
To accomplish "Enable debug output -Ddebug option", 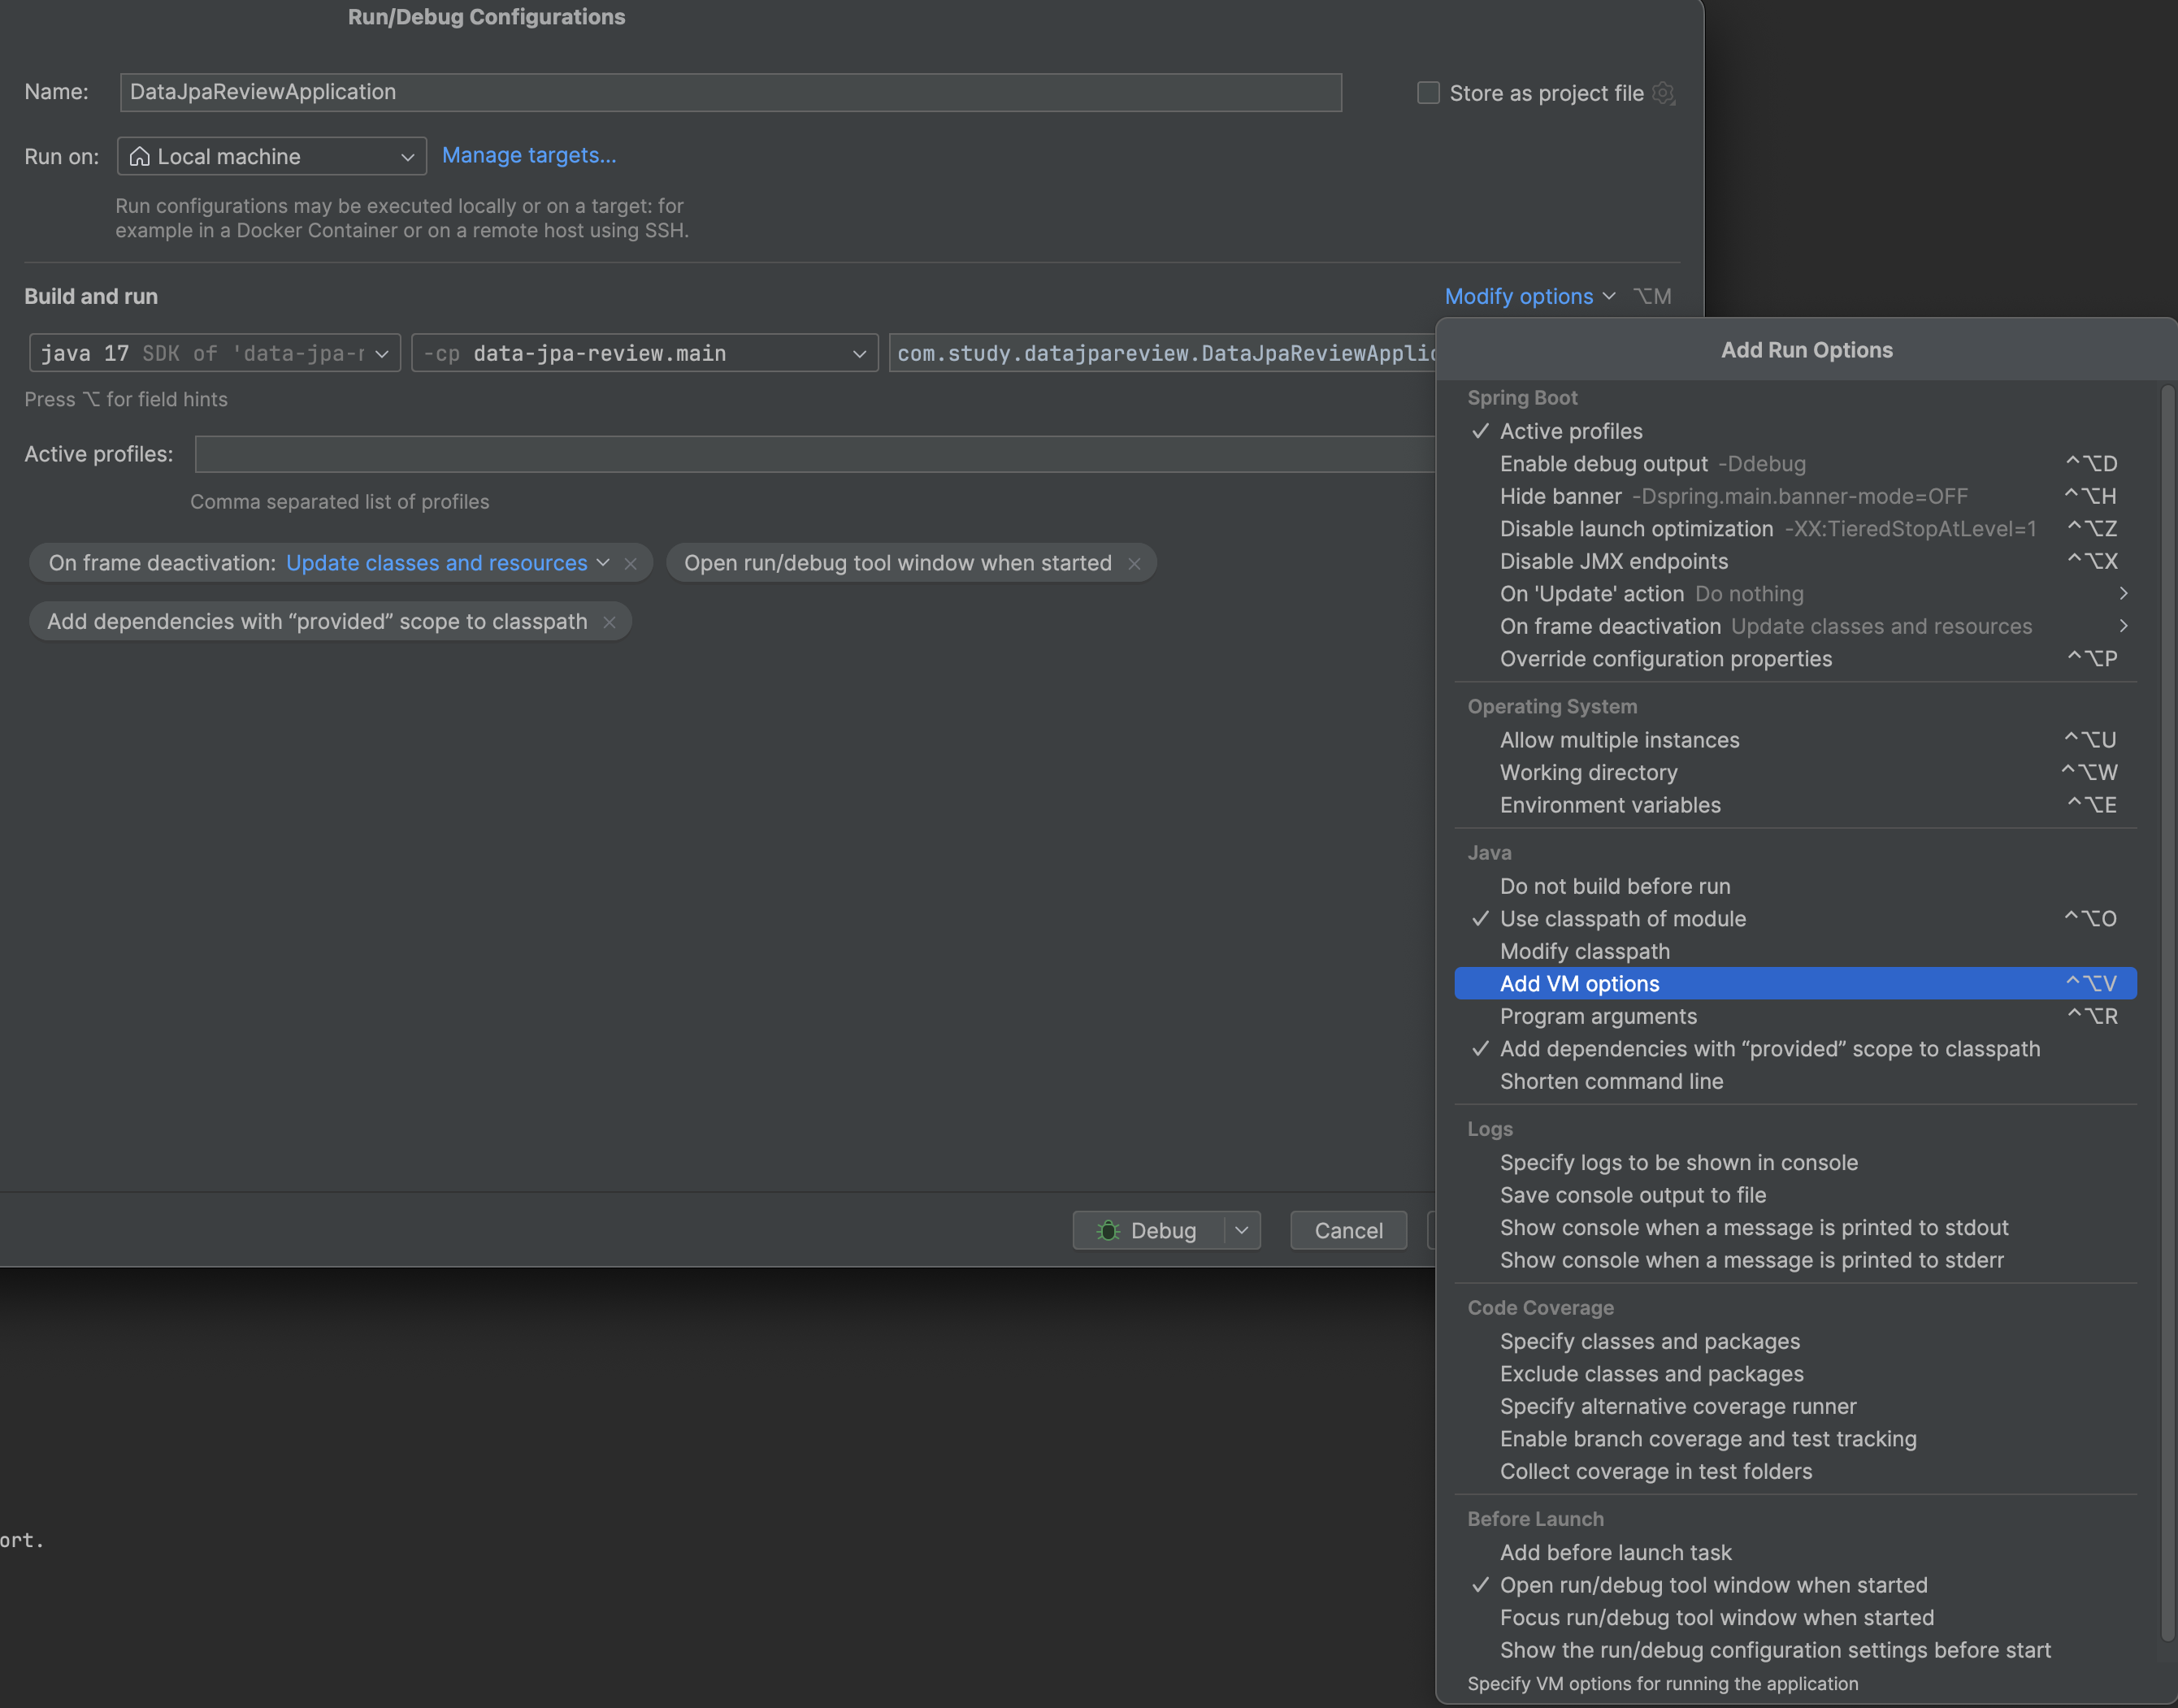I will (1795, 464).
